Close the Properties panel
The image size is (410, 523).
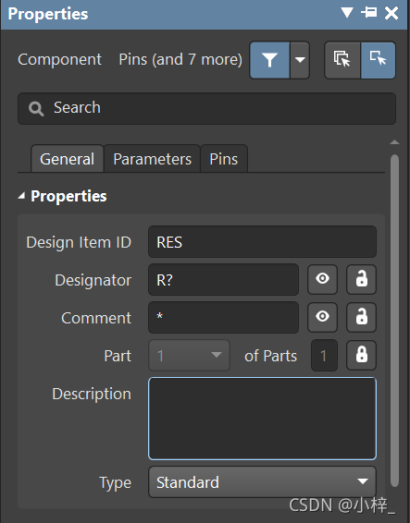point(391,13)
